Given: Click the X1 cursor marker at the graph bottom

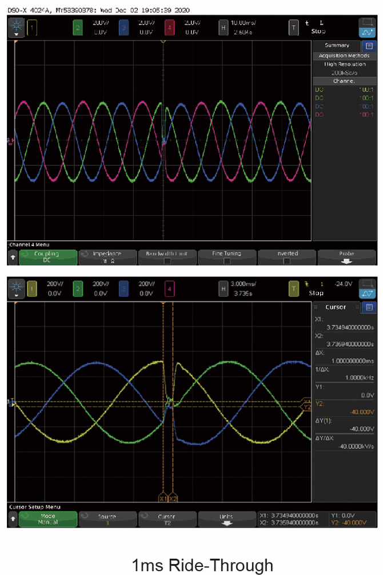Looking at the screenshot, I should (163, 498).
